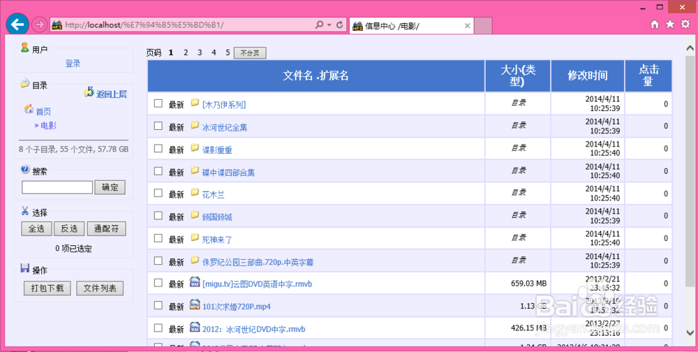Check the box for 倾国倾城
Image resolution: width=698 pixels, height=352 pixels.
158,216
